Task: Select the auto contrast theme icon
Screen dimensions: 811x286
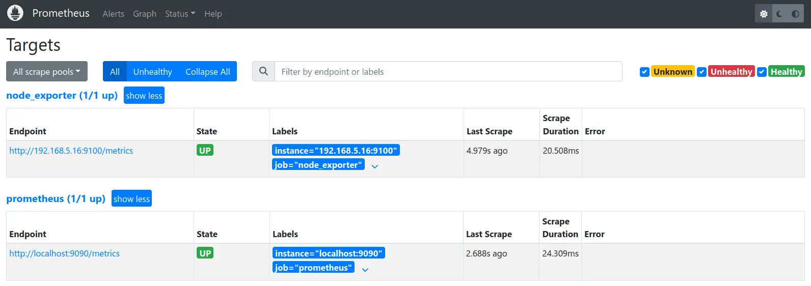Action: pos(795,14)
